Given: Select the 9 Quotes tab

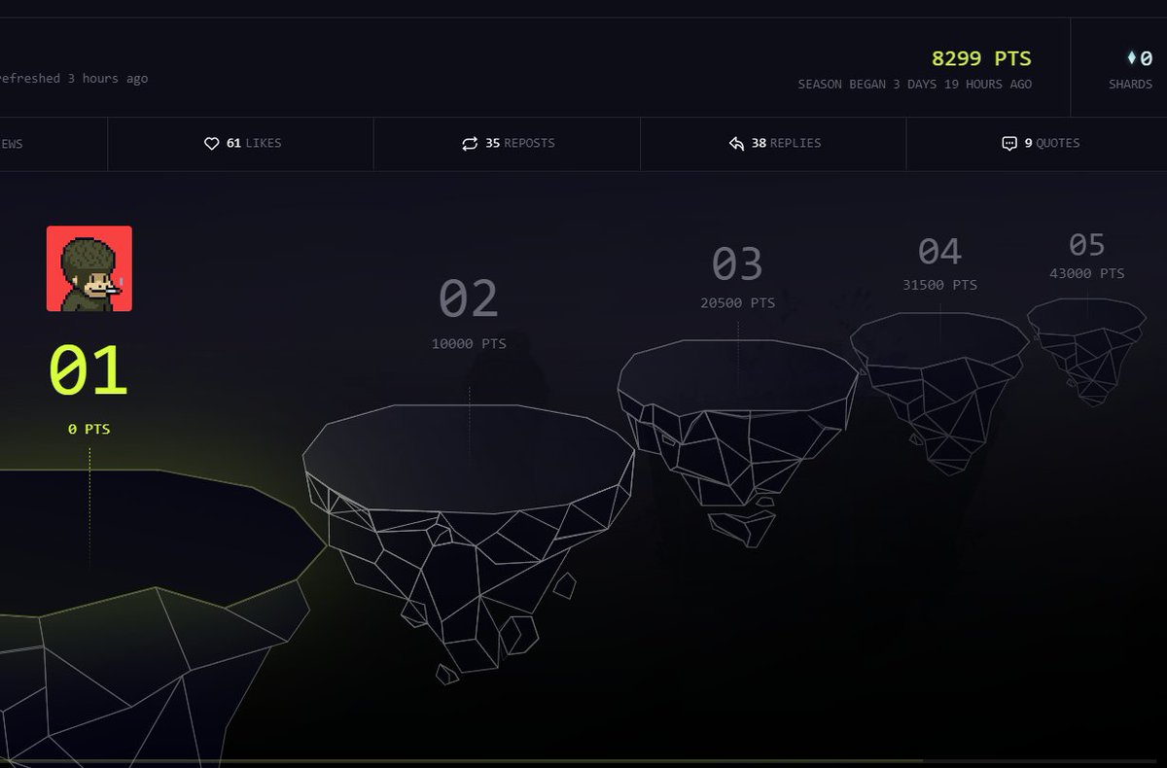Looking at the screenshot, I should pos(1037,143).
